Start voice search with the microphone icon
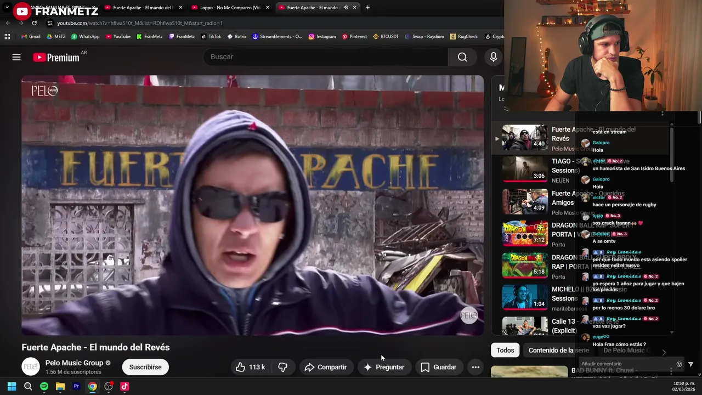 tap(493, 57)
